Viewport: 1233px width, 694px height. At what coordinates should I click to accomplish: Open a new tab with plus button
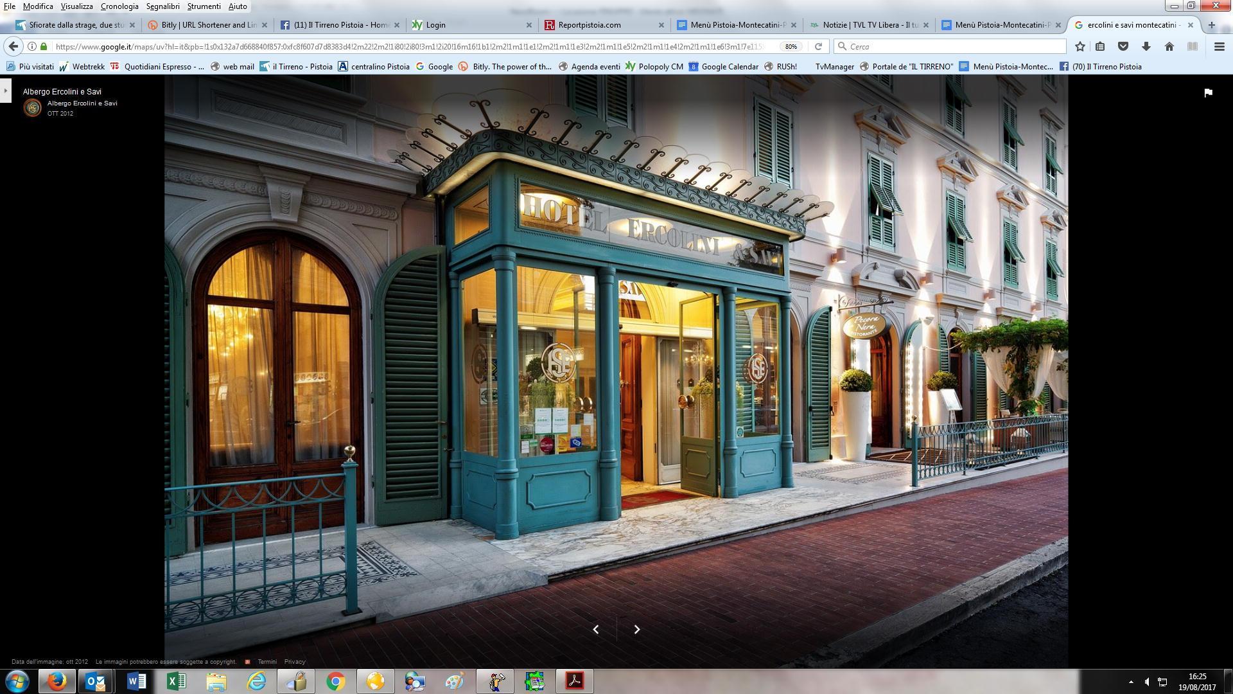click(x=1211, y=25)
